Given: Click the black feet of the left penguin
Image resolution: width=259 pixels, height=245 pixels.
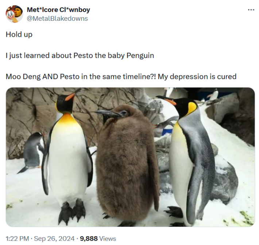Looking at the screenshot, I should pos(71,212).
